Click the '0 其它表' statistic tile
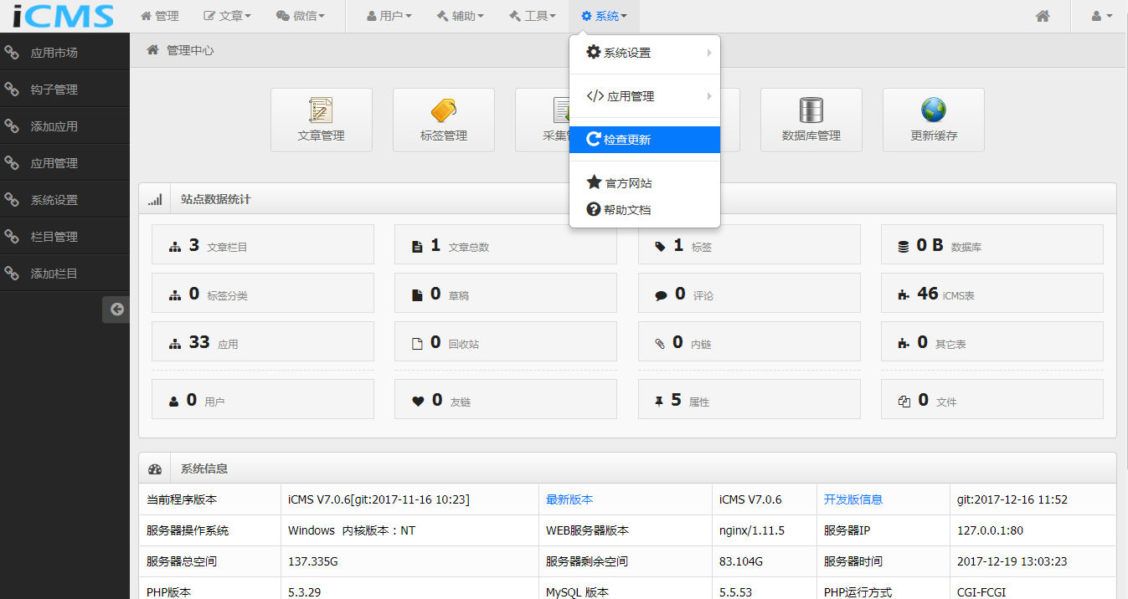 (x=992, y=342)
